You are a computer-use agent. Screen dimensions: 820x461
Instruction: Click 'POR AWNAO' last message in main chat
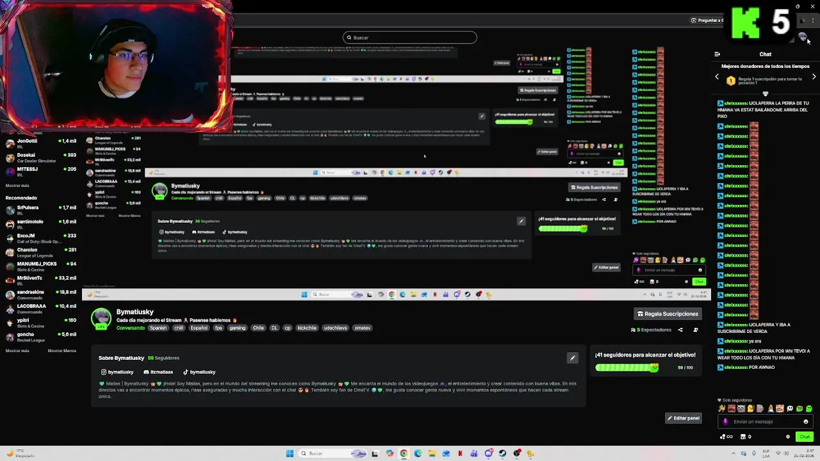click(x=762, y=368)
